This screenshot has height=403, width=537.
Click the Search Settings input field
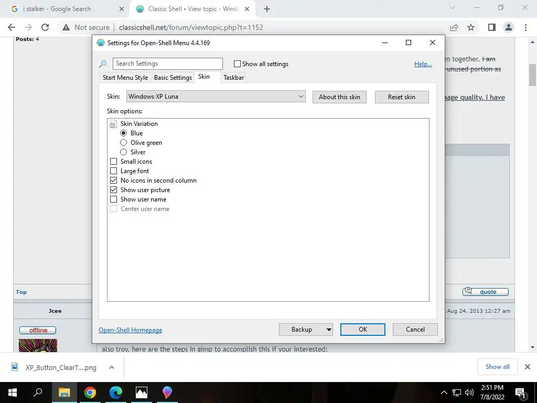(168, 63)
